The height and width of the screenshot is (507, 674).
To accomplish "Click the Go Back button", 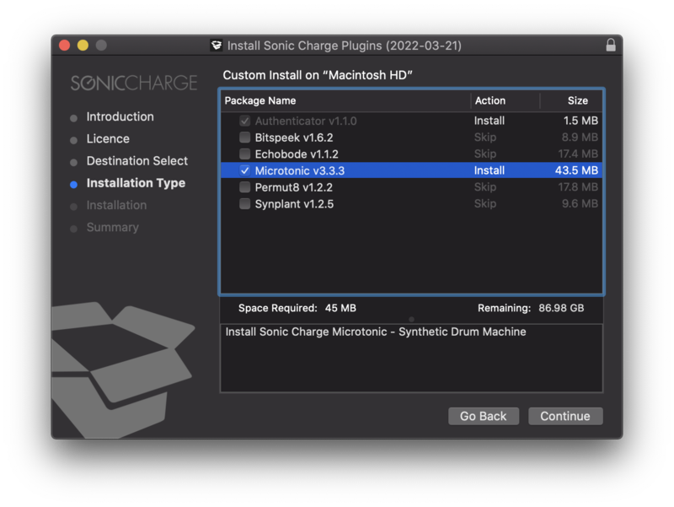I will pos(484,416).
